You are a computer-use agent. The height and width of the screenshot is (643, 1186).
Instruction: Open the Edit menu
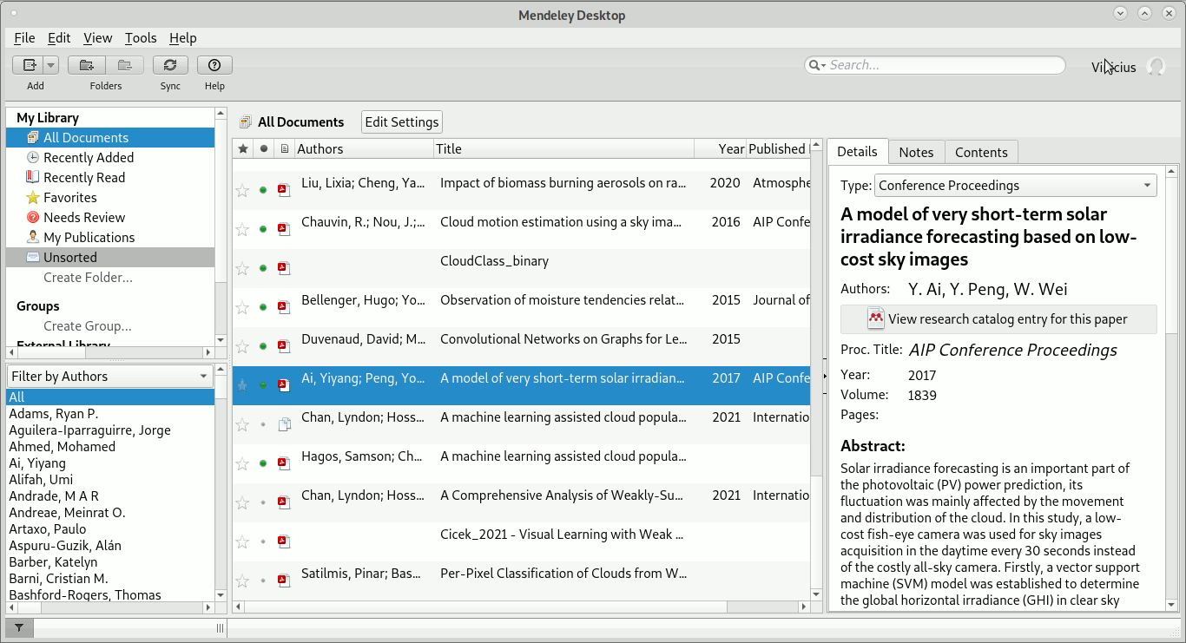(59, 38)
